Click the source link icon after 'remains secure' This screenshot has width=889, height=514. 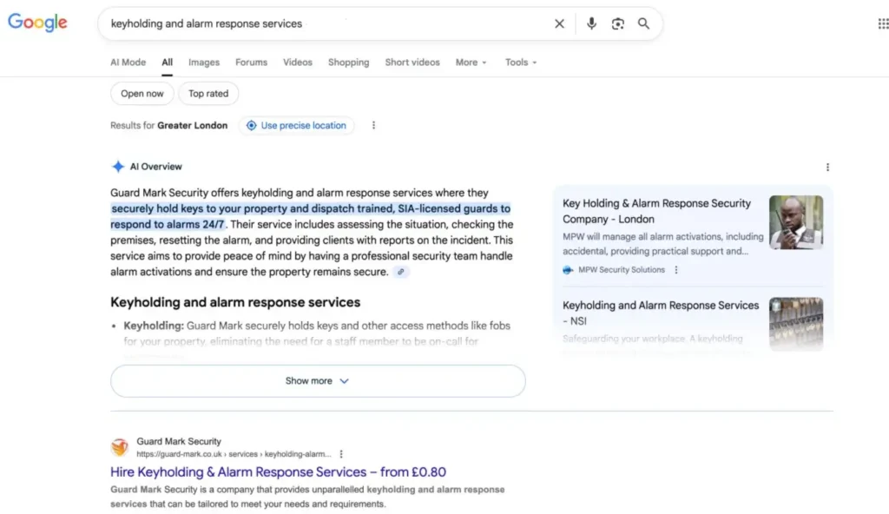(401, 272)
